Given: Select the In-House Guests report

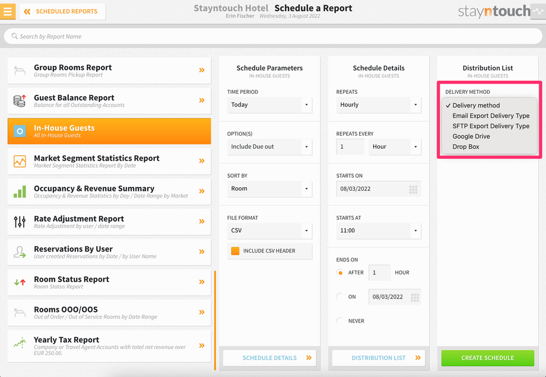Looking at the screenshot, I should [109, 131].
